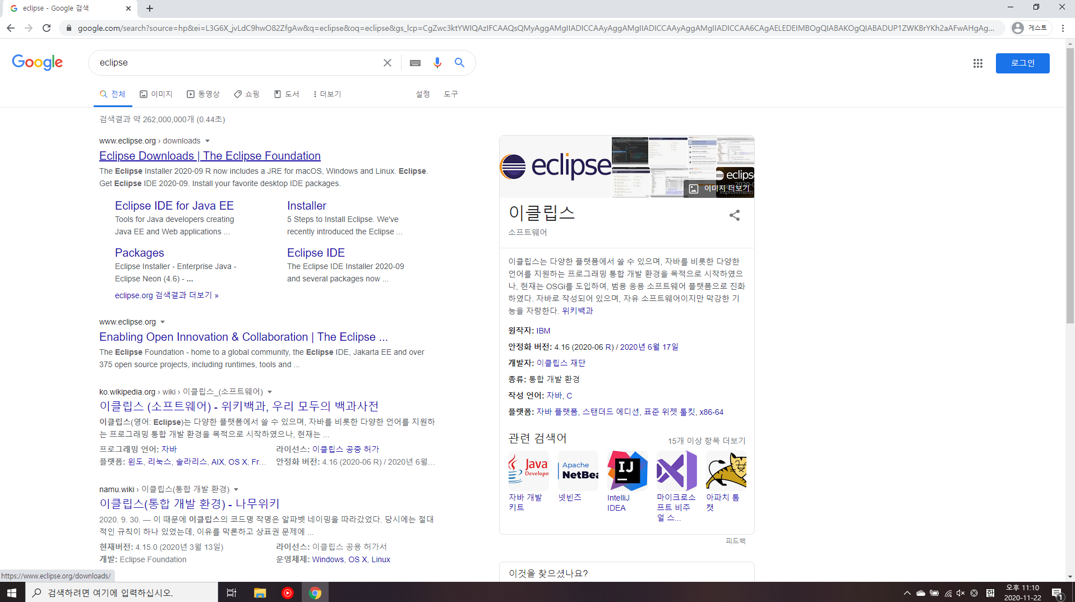
Task: Expand dropdown next to www.eclipse.org downloads
Action: 207,141
